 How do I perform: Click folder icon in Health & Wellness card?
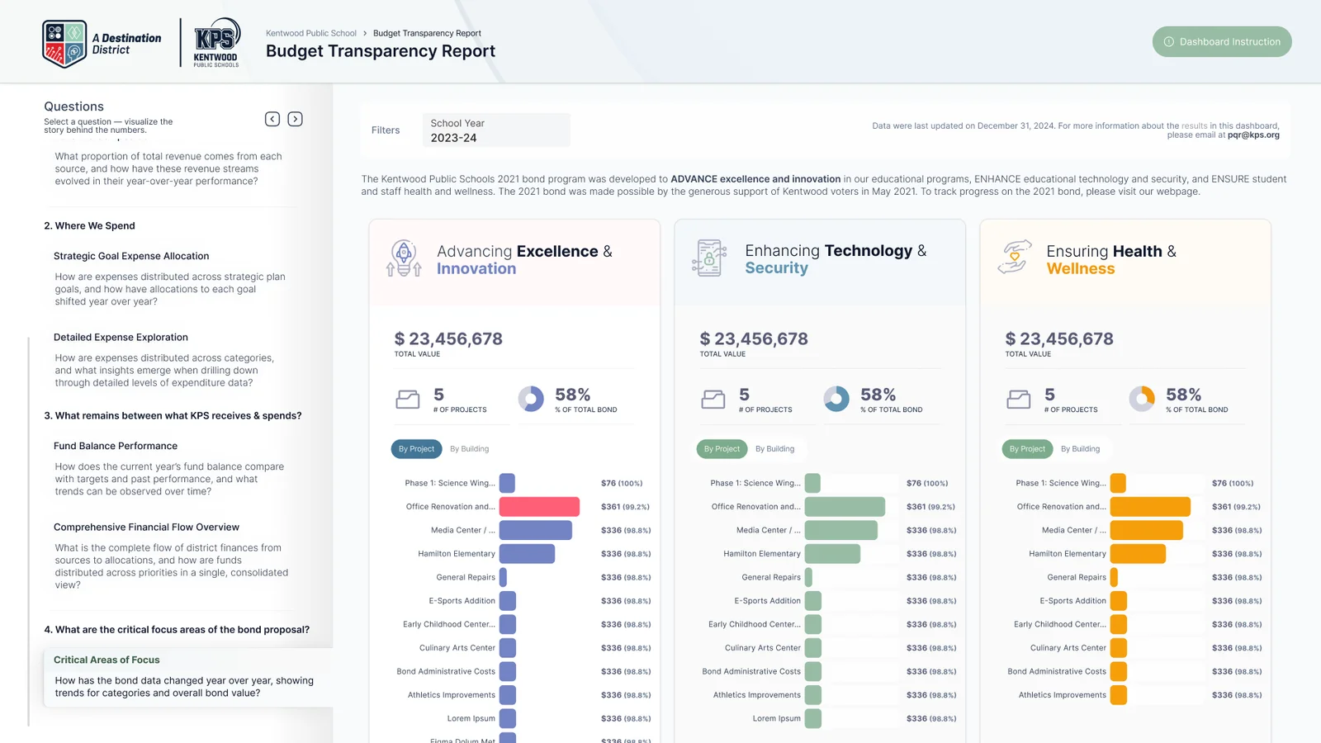pyautogui.click(x=1019, y=400)
